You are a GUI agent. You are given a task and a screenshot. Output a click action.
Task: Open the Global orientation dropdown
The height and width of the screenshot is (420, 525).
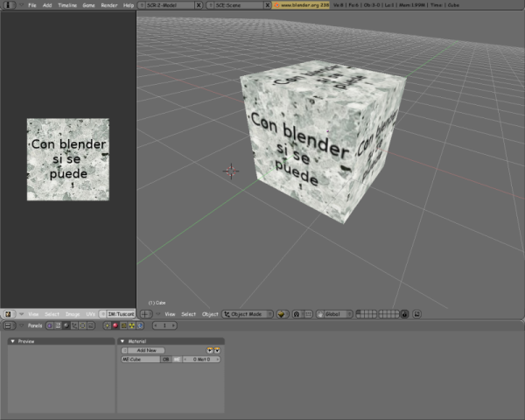coord(338,314)
